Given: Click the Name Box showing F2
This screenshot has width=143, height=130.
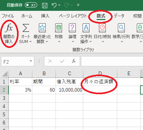Looking at the screenshot, I should coord(18,61).
